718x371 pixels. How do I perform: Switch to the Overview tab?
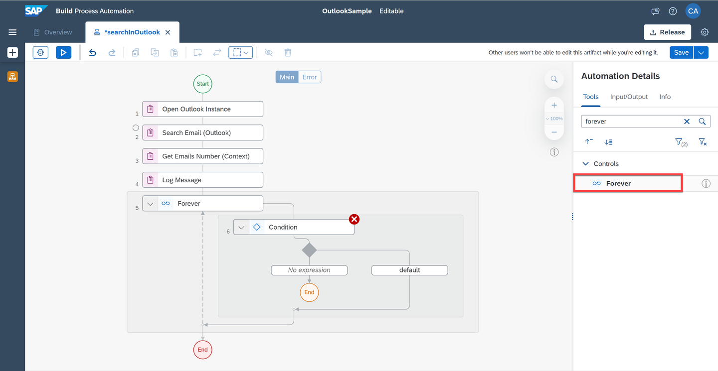53,32
